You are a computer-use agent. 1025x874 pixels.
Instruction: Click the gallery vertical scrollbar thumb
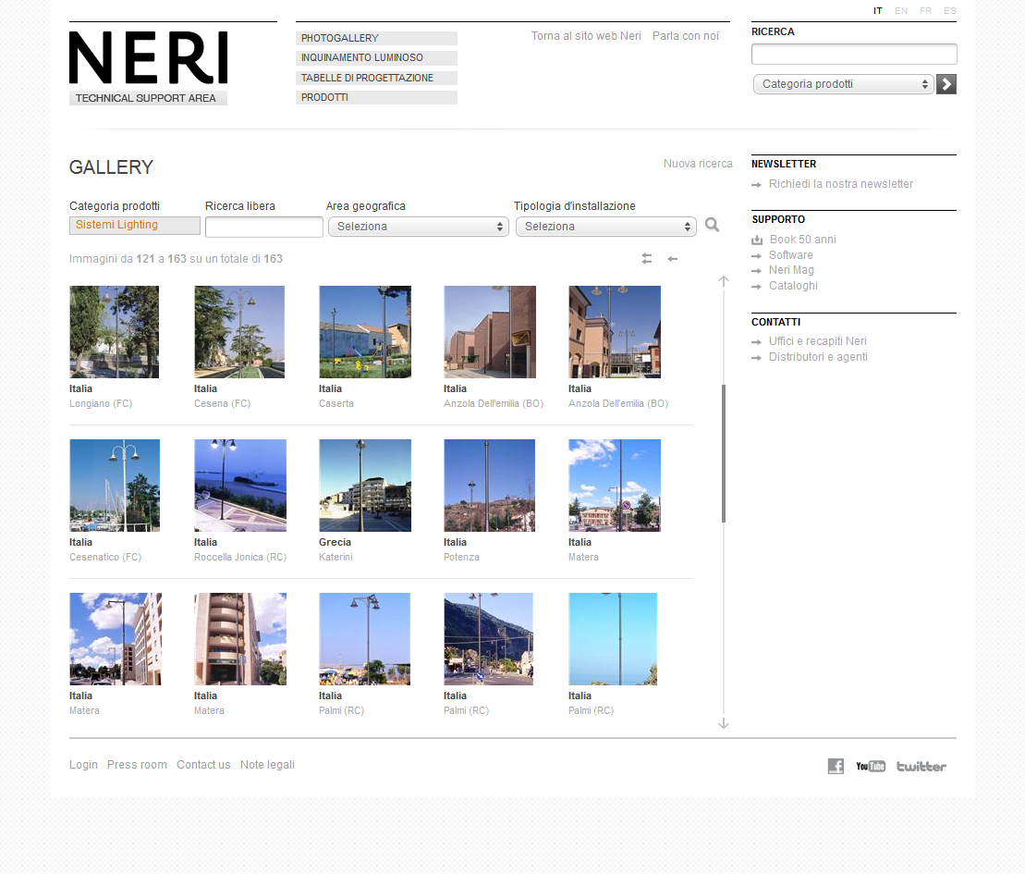724,453
